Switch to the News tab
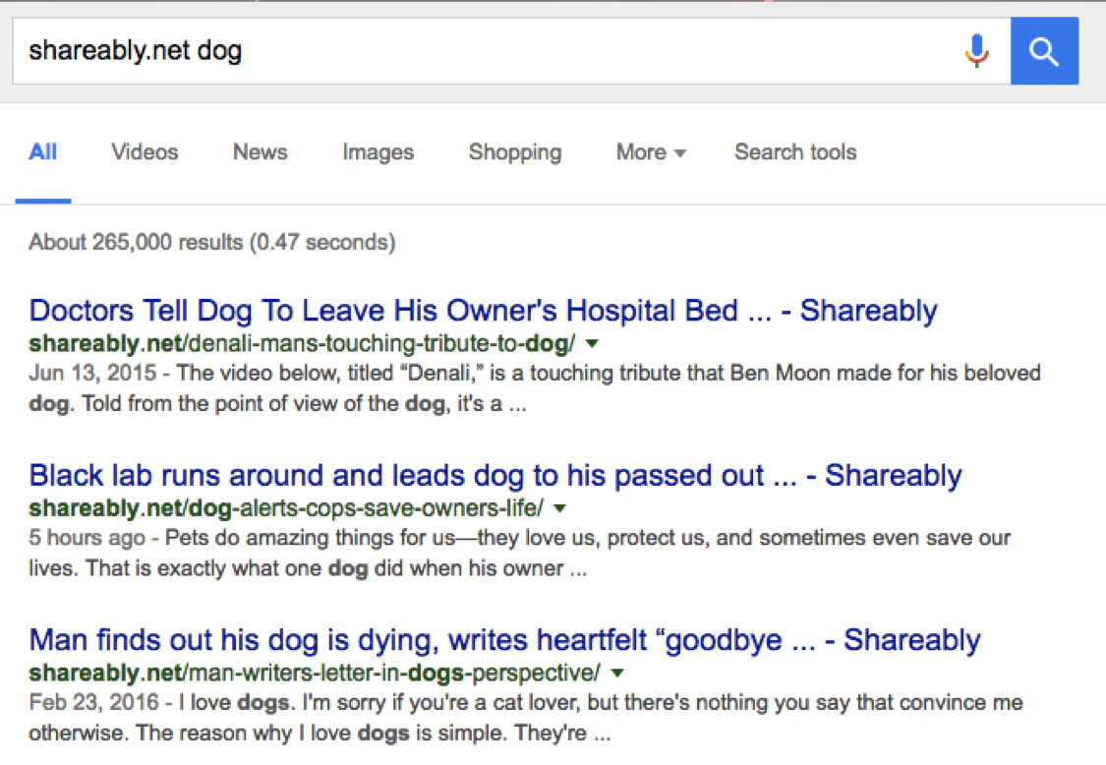The height and width of the screenshot is (765, 1106). [259, 152]
